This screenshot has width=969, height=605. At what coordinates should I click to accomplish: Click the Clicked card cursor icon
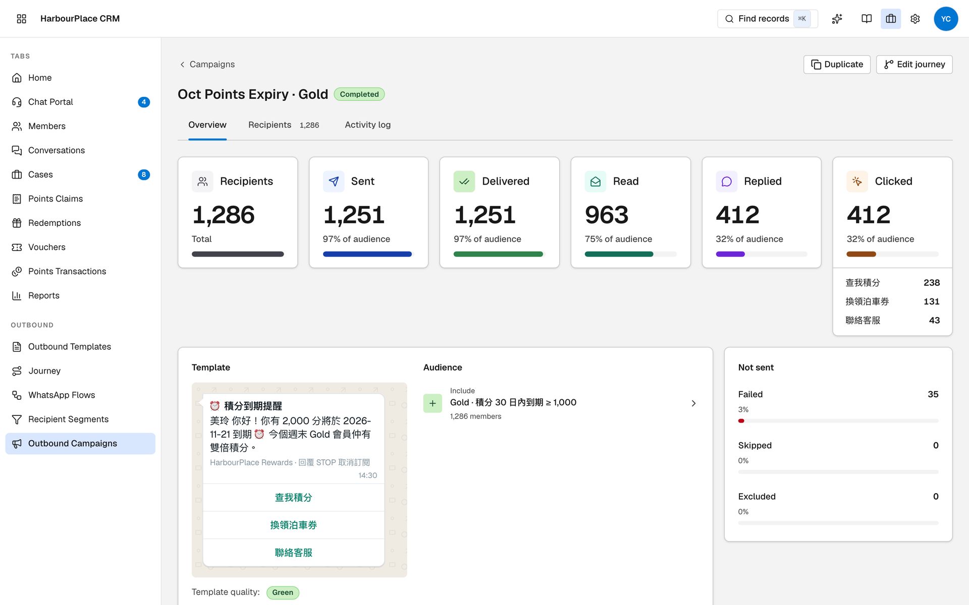point(857,181)
